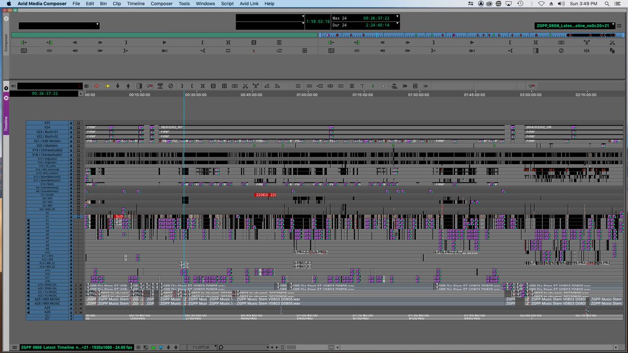Toggle the lock on track V21 / Edit Version
The height and width of the screenshot is (353, 628).
(x=71, y=141)
